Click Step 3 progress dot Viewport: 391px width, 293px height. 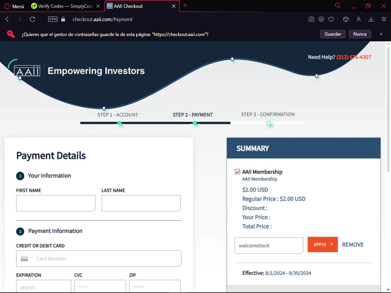click(x=268, y=123)
